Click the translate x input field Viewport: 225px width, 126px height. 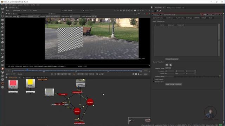(x=170, y=71)
